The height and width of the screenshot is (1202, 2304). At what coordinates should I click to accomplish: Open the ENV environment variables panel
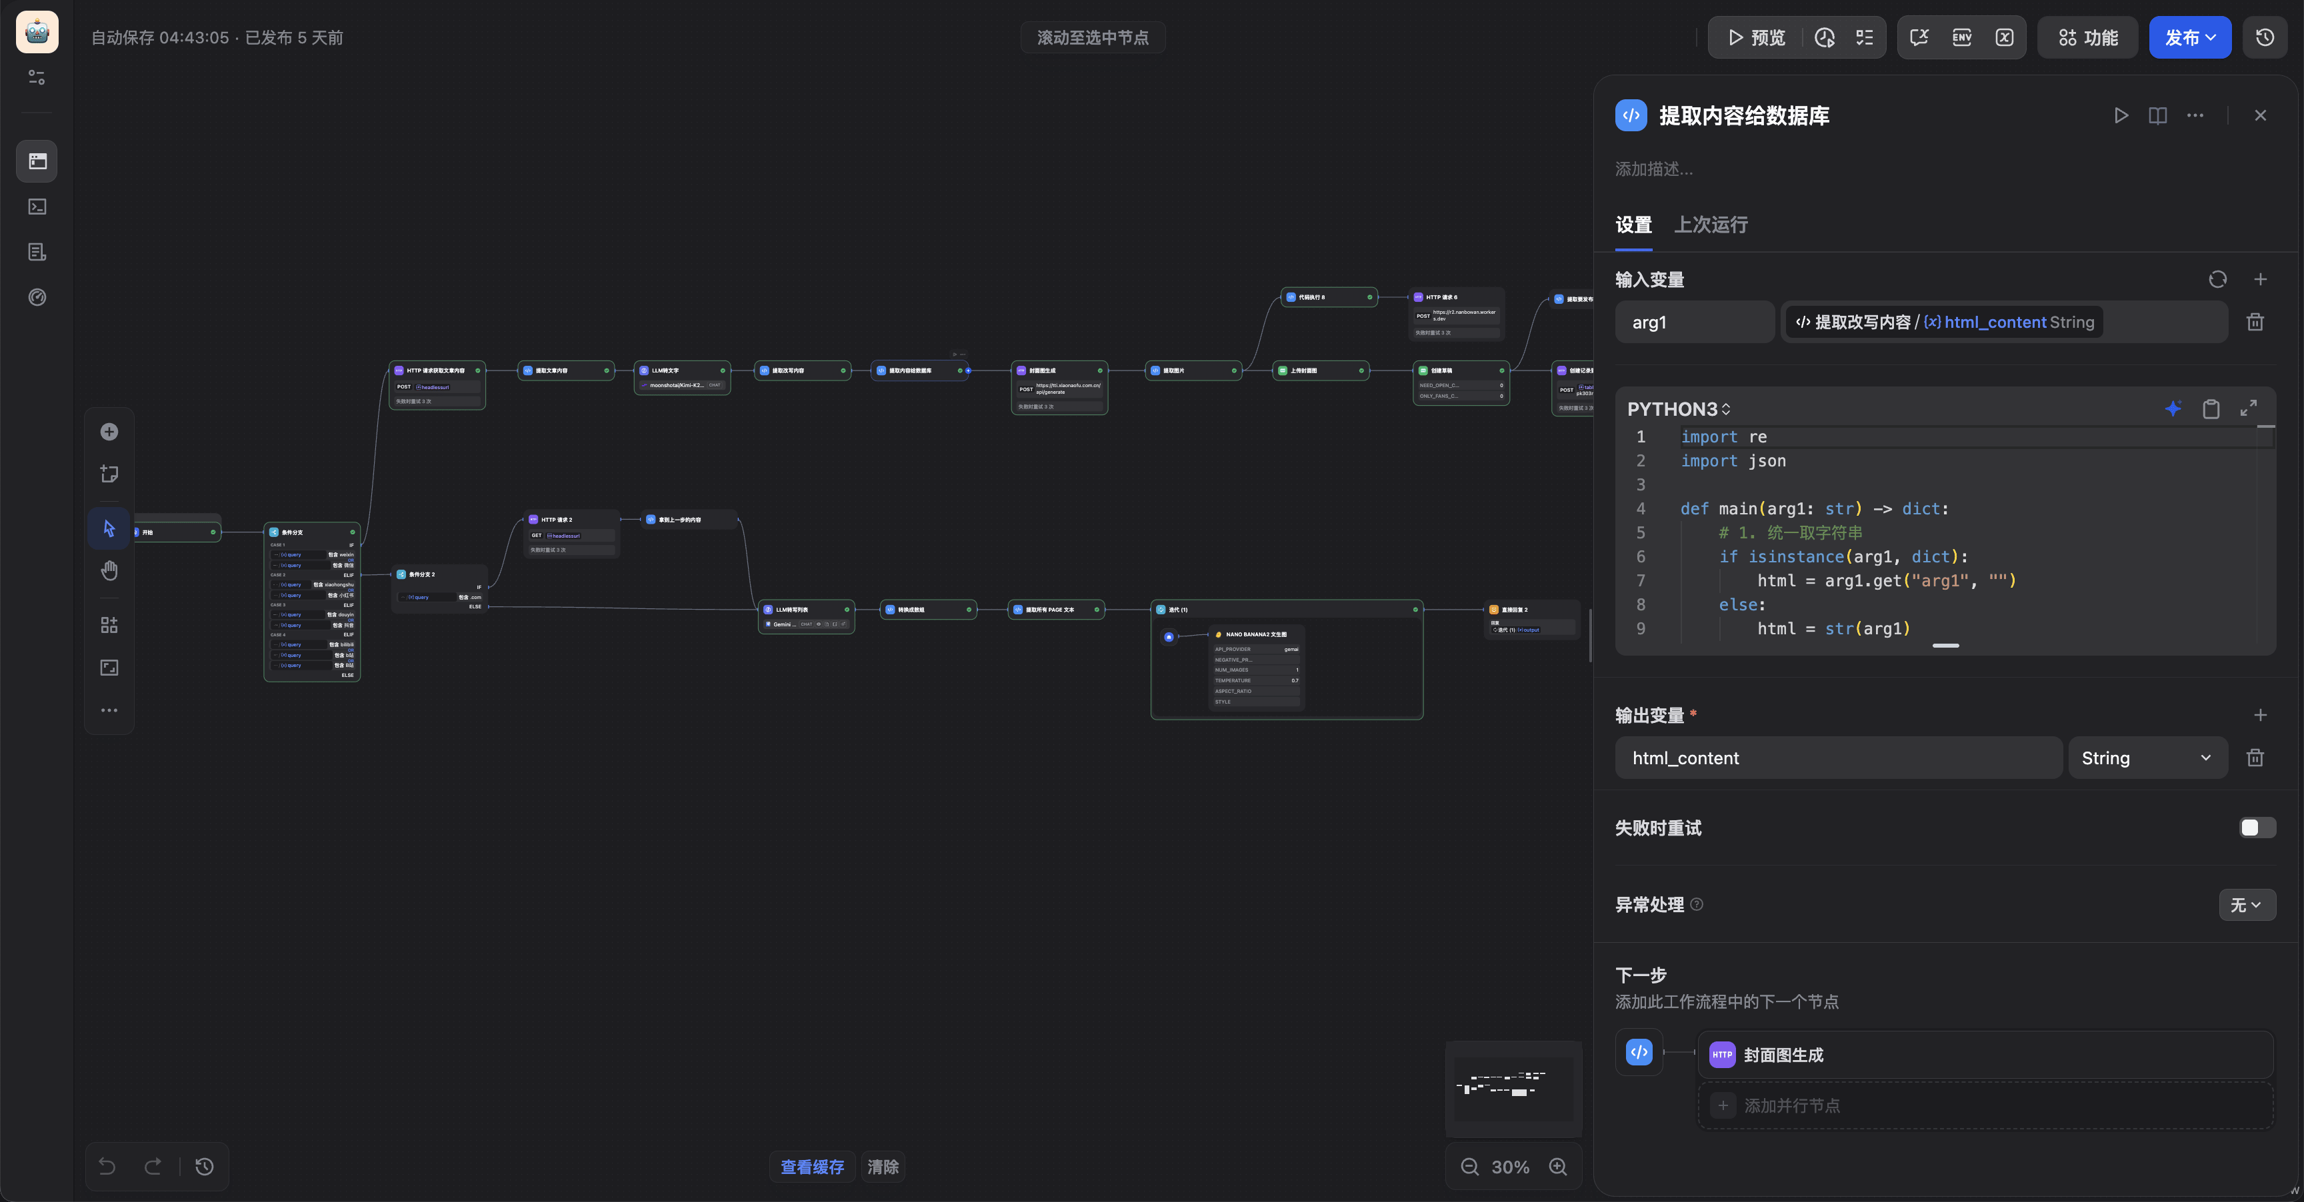[1961, 37]
